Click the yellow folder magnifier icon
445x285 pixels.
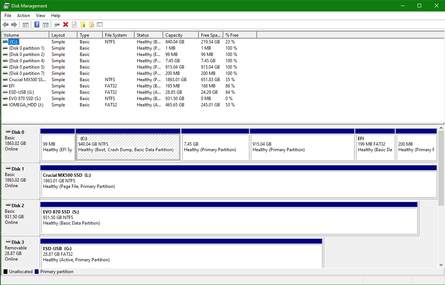pos(91,24)
